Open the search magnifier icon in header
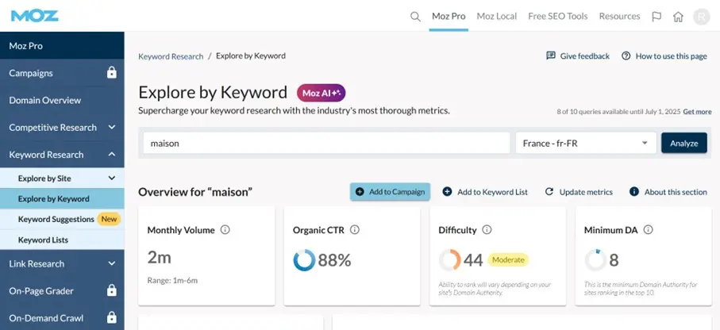Screen dimensions: 720x330 point(415,17)
